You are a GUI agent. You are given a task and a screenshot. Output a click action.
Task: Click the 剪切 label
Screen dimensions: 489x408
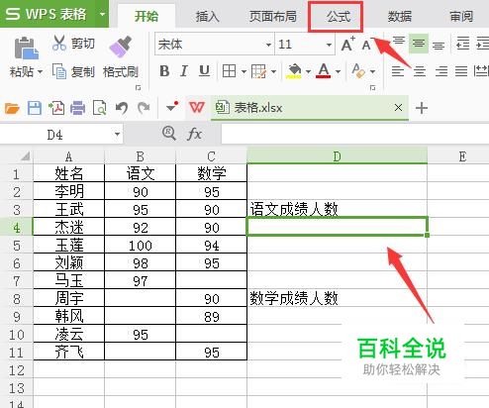pyautogui.click(x=83, y=44)
